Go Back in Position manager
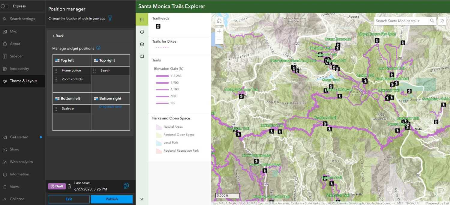 point(58,36)
